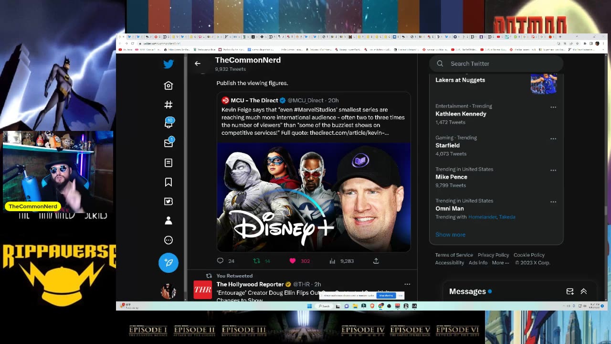Viewport: 611px width, 344px height.
Task: Open the Mike Pence trending topic
Action: [451, 177]
